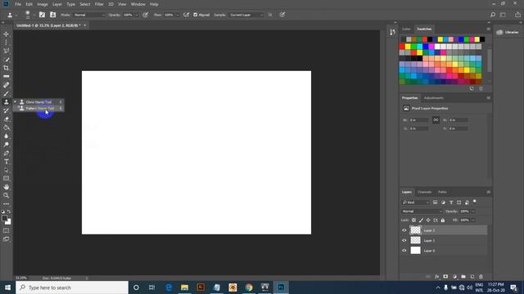Viewport: 524px width, 294px height.
Task: Toggle Brush Settings panel in options bar
Action: [x=42, y=15]
